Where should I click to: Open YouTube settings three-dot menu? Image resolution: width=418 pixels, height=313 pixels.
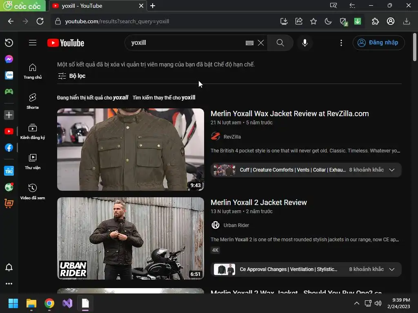coord(341,43)
